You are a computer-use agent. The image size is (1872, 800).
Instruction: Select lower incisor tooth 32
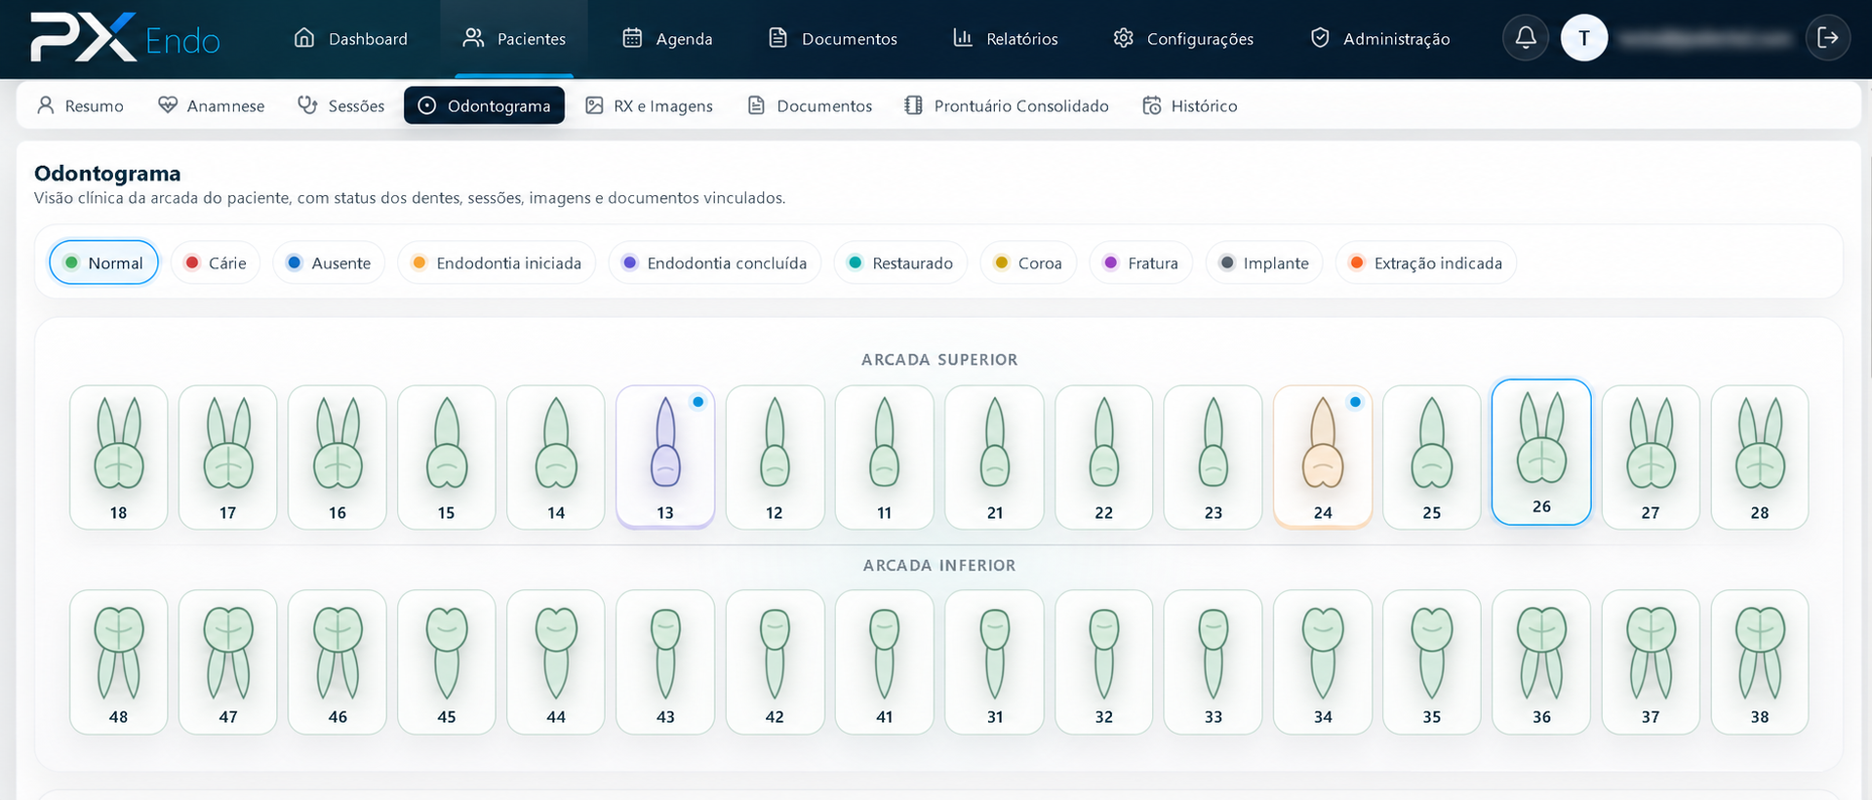1103,662
